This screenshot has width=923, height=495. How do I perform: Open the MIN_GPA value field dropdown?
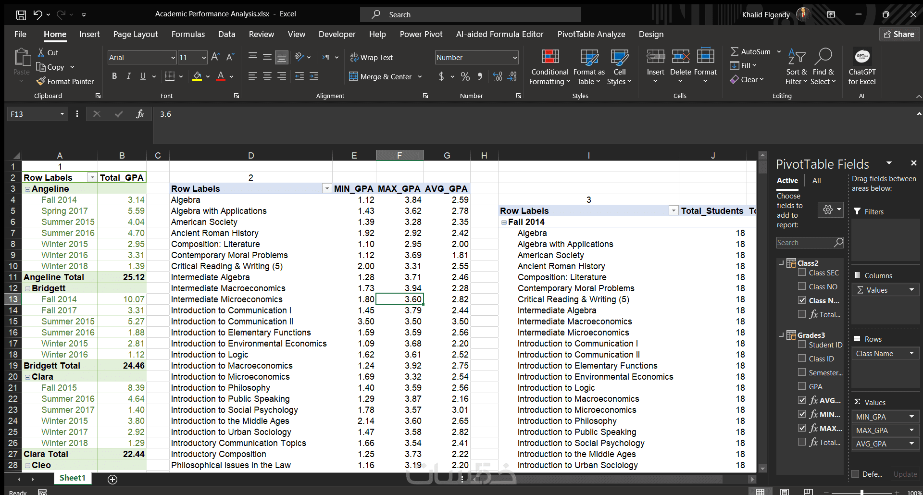tap(911, 417)
